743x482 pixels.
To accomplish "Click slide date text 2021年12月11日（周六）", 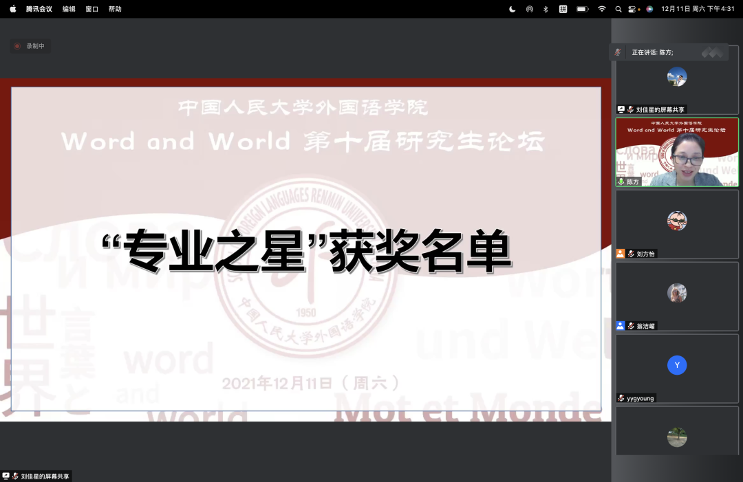I will click(x=311, y=383).
